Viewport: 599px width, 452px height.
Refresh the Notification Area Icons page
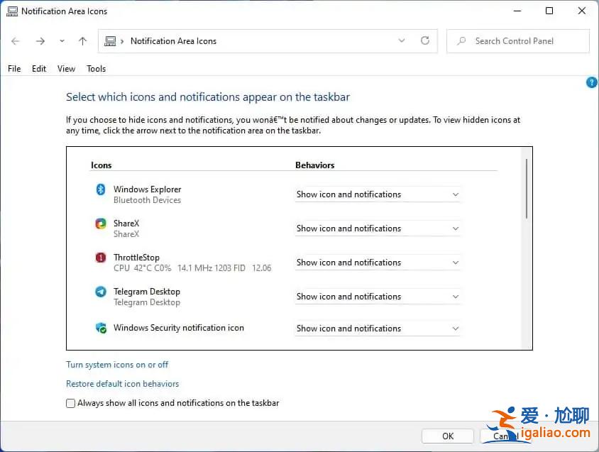tap(425, 41)
